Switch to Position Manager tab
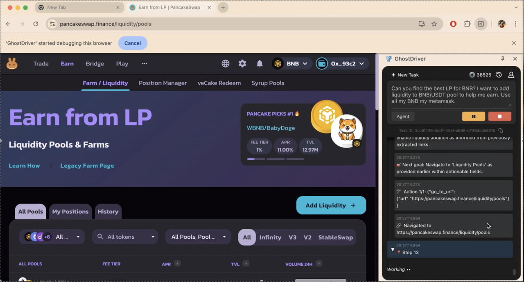This screenshot has width=524, height=282. pyautogui.click(x=163, y=83)
